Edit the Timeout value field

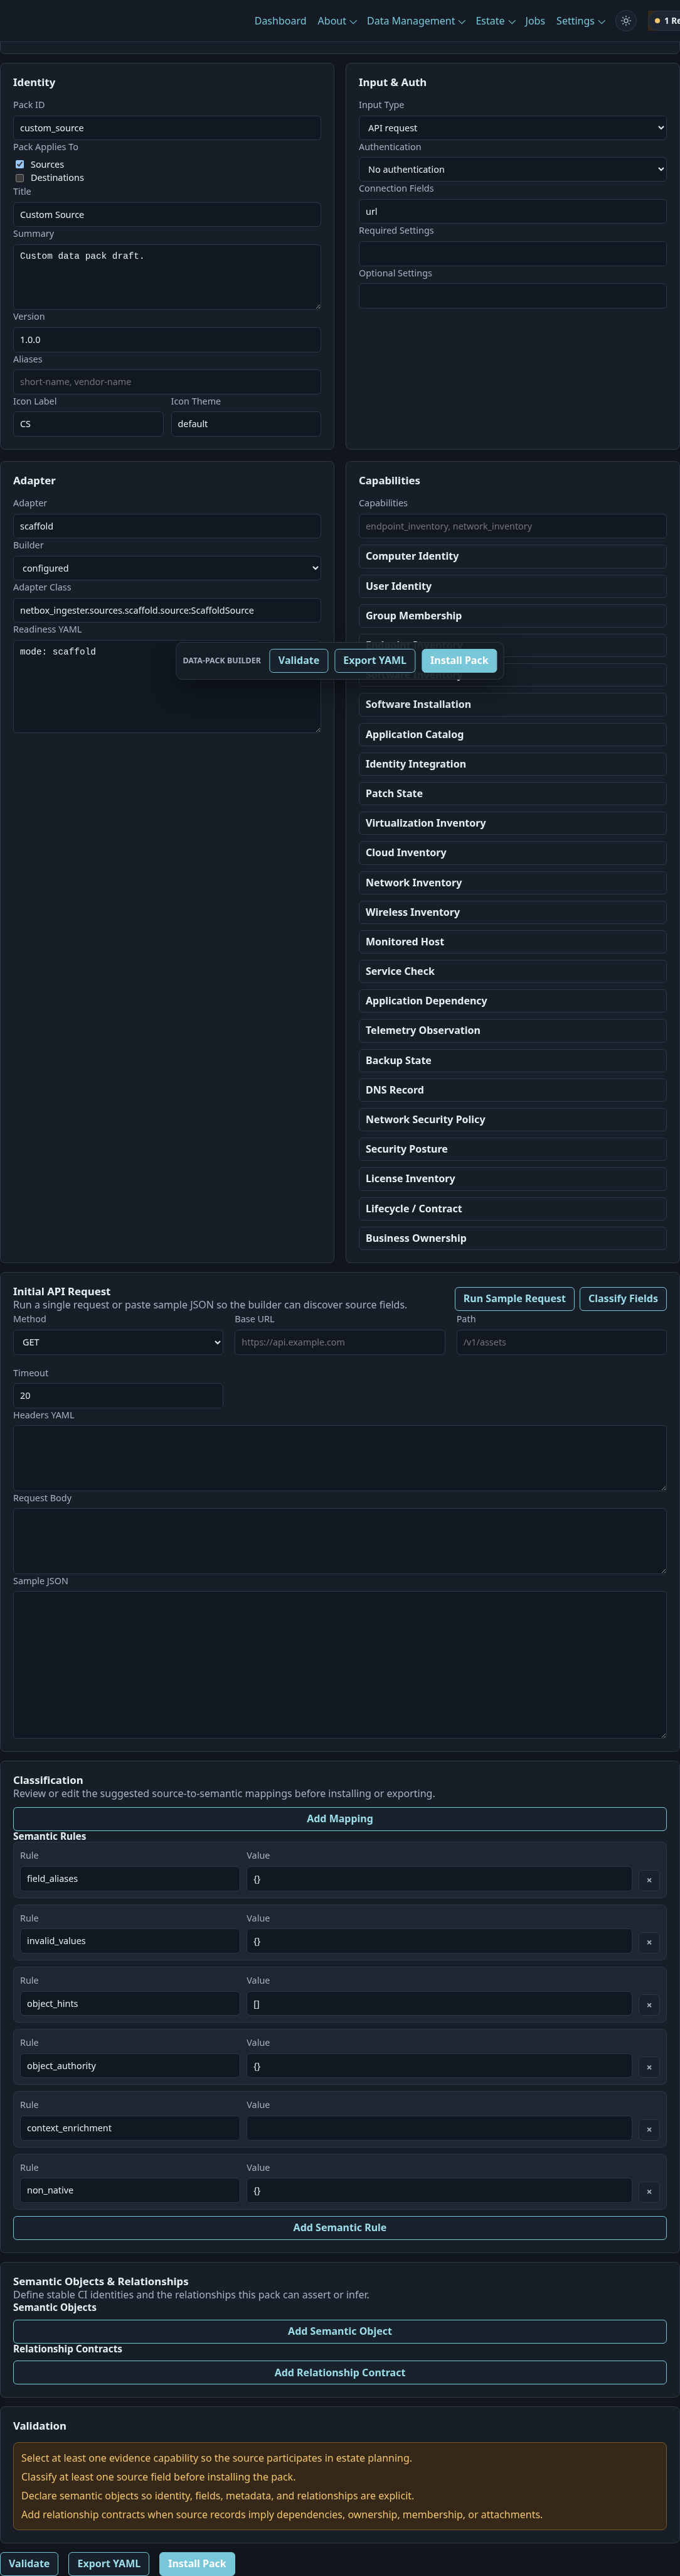[x=118, y=1396]
